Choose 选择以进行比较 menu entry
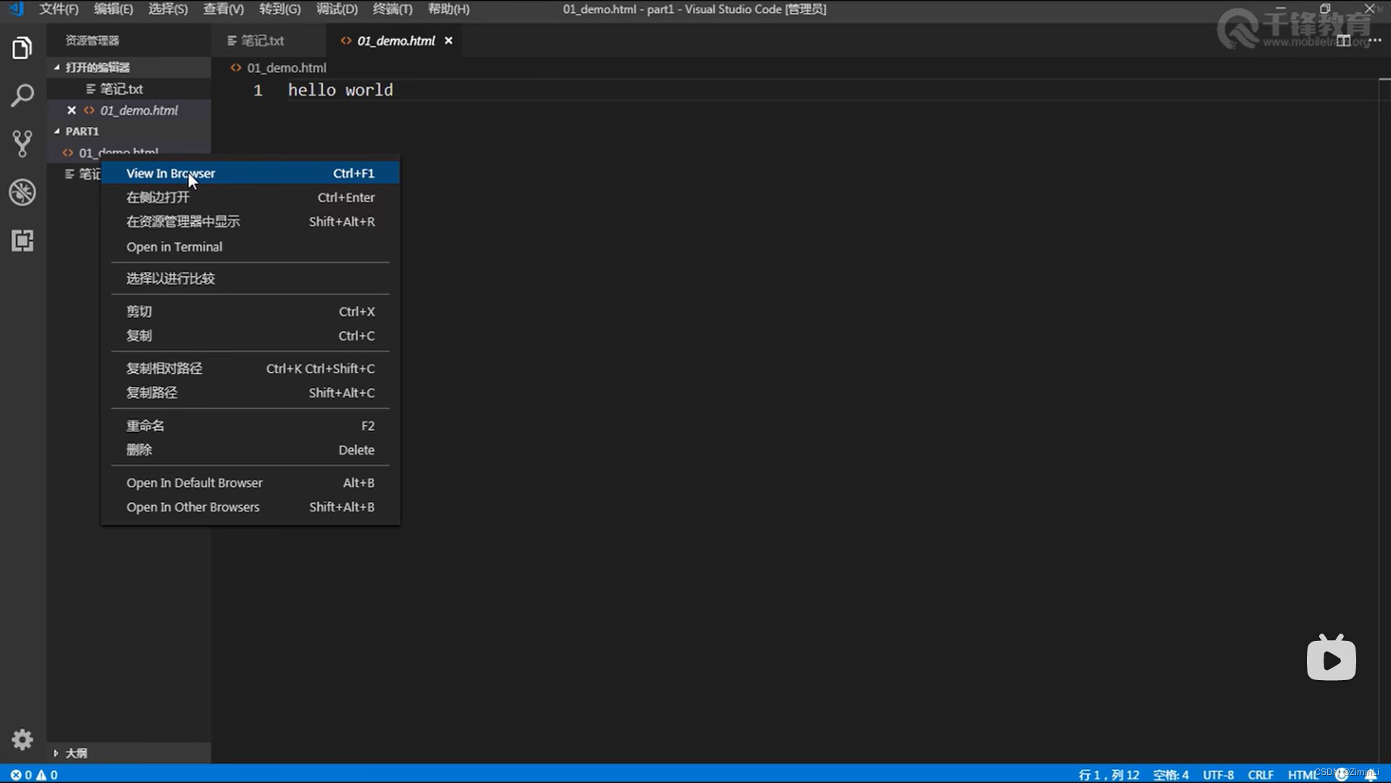The image size is (1391, 783). [x=250, y=278]
